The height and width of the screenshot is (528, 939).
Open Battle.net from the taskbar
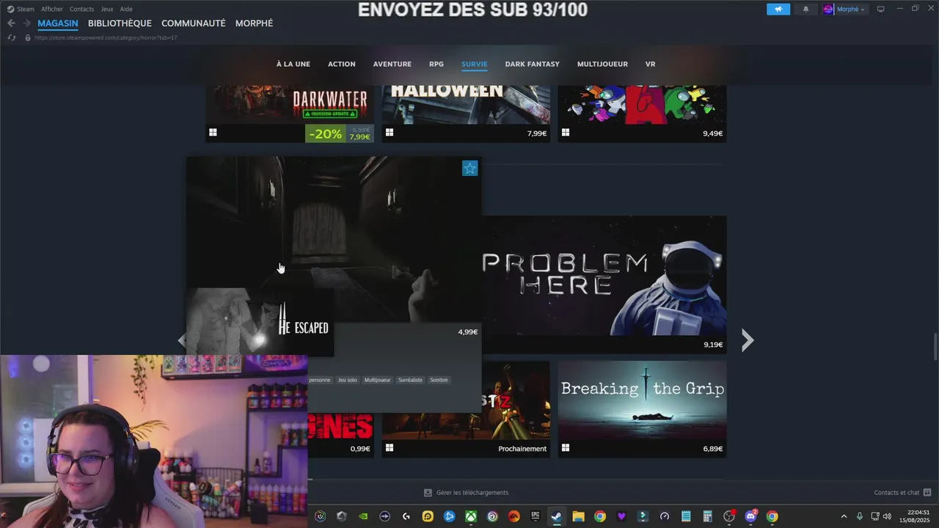(x=449, y=516)
